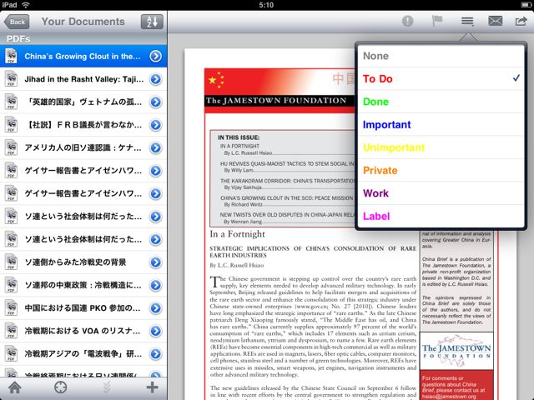Open 冷戦期における VOA document

(83, 331)
